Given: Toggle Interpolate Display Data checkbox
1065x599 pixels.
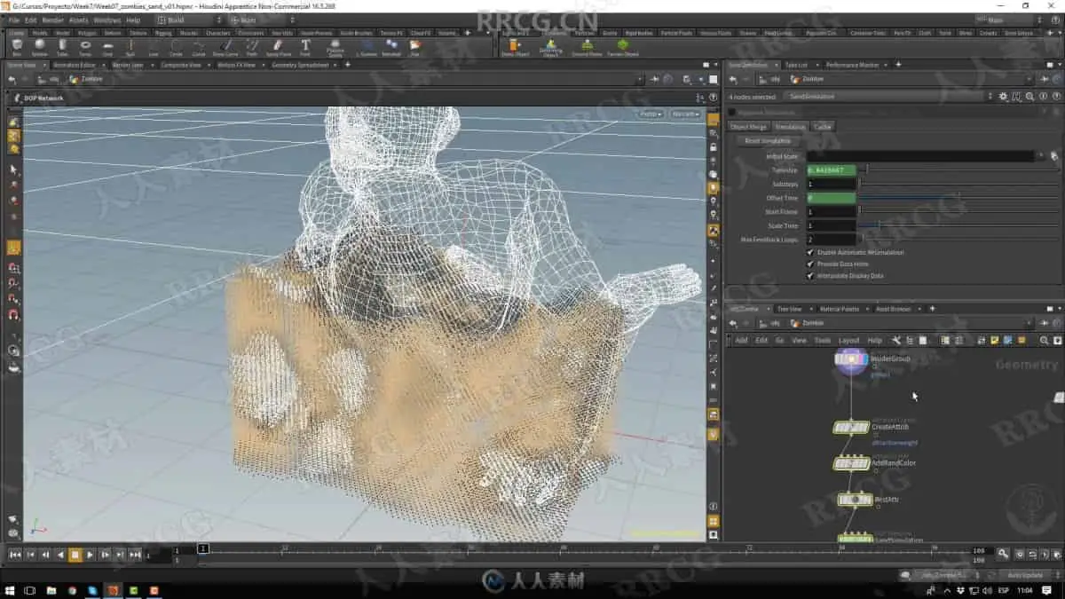Looking at the screenshot, I should (x=810, y=276).
